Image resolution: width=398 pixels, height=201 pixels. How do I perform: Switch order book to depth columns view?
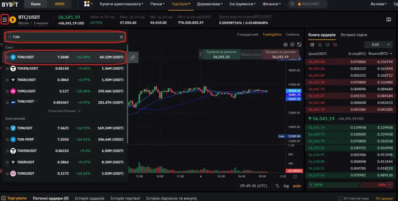click(x=320, y=45)
